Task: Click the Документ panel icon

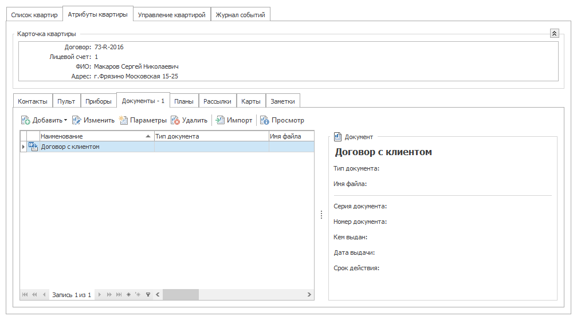Action: coord(338,137)
